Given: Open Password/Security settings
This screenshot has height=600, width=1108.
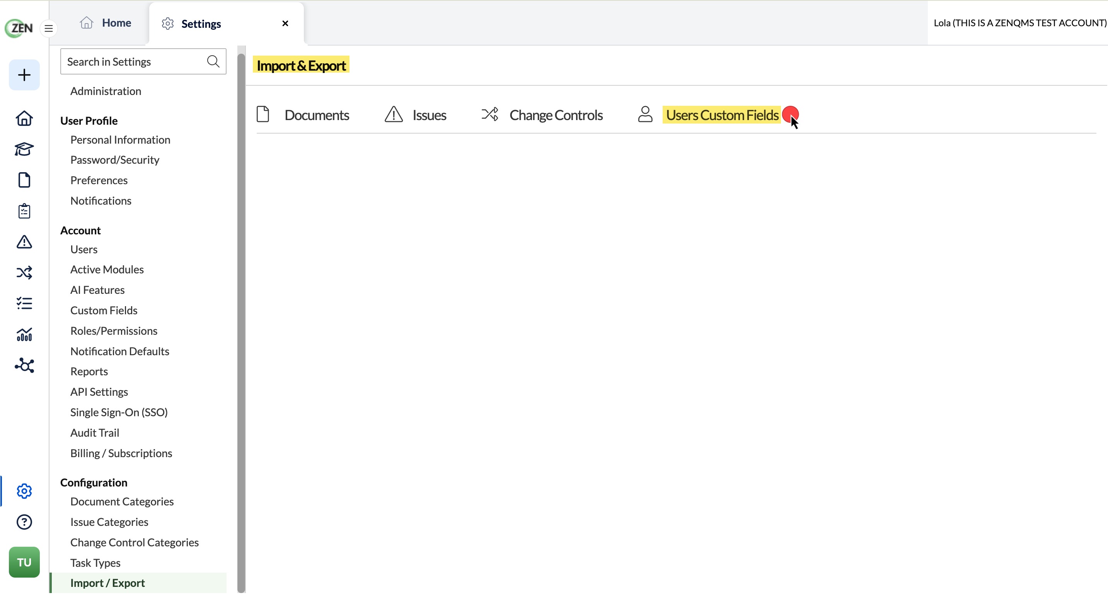Looking at the screenshot, I should click(115, 160).
